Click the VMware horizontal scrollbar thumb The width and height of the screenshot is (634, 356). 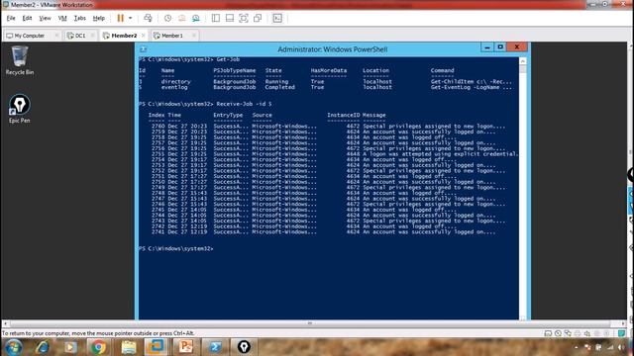(310, 323)
